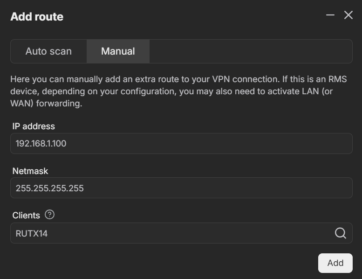Click the "Clients" field label

[x=26, y=216]
